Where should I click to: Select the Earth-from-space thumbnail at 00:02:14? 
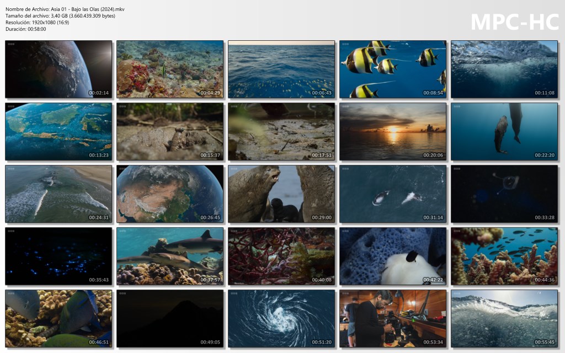tap(58, 69)
